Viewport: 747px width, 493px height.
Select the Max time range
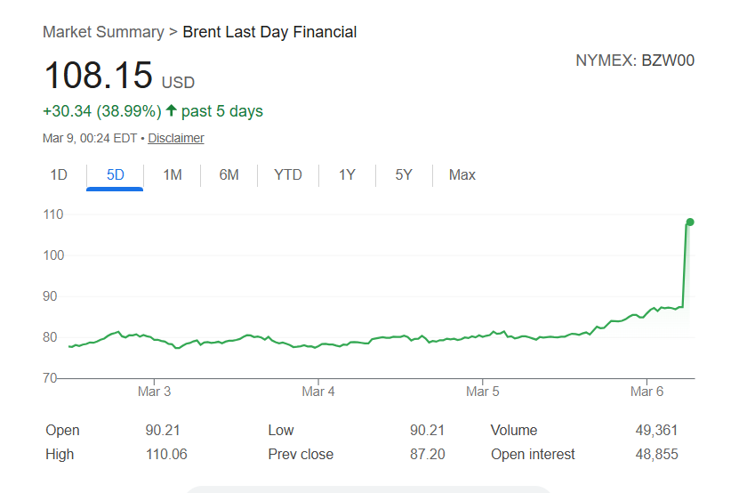pyautogui.click(x=462, y=174)
